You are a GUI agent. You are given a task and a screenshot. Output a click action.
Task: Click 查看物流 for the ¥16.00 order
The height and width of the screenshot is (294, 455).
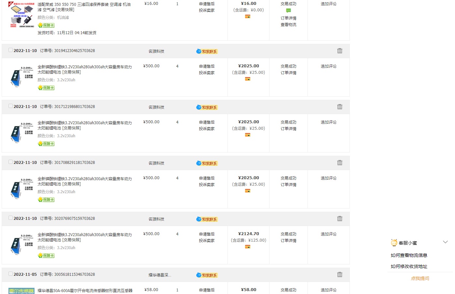point(288,25)
